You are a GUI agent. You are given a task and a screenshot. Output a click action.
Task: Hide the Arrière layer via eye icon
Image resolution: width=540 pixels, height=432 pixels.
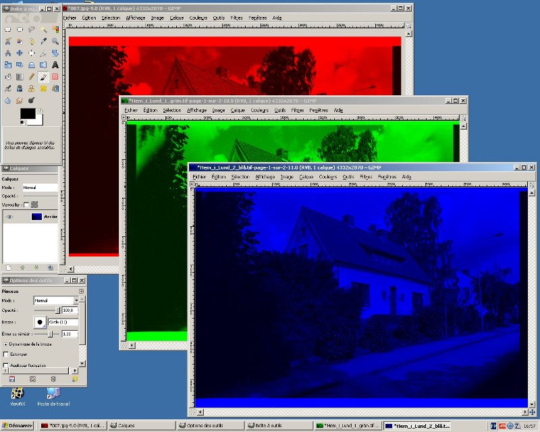(9, 217)
